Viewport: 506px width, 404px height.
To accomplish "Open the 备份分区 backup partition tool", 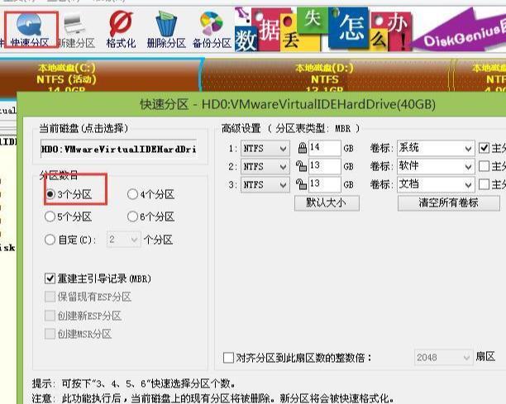I will click(212, 31).
